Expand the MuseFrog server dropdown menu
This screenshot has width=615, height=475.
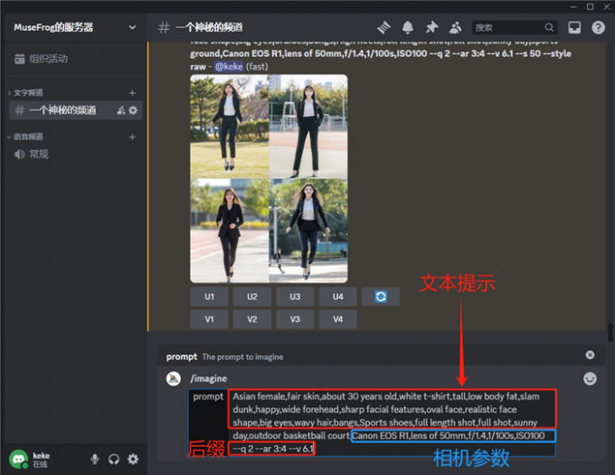coord(132,27)
